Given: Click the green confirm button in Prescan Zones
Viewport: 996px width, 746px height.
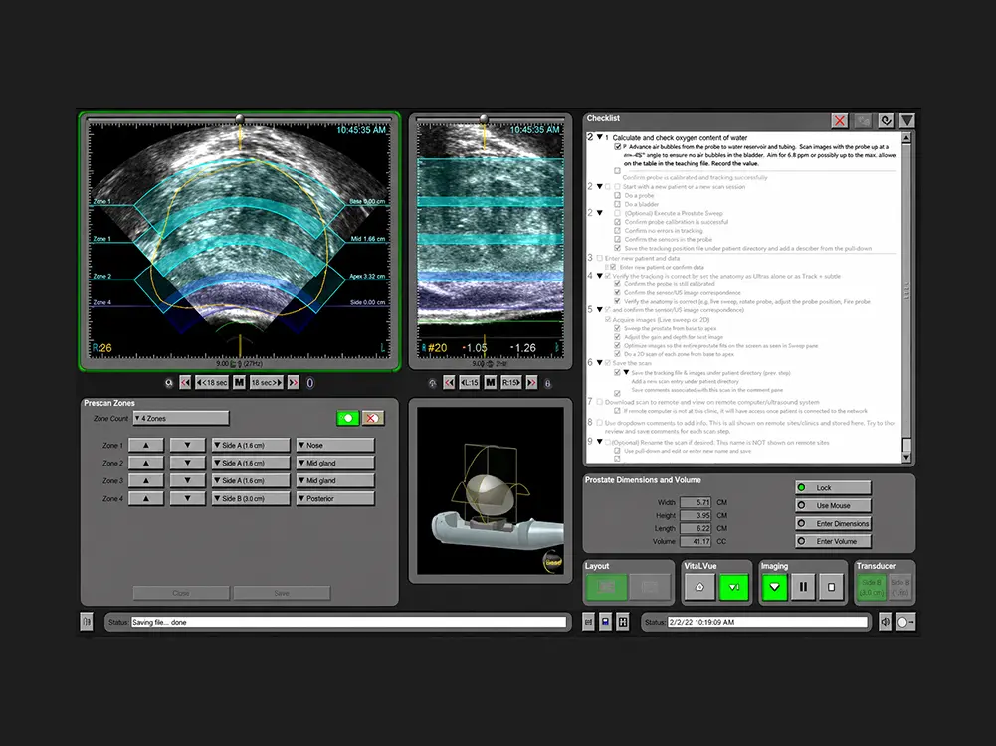Looking at the screenshot, I should 347,418.
